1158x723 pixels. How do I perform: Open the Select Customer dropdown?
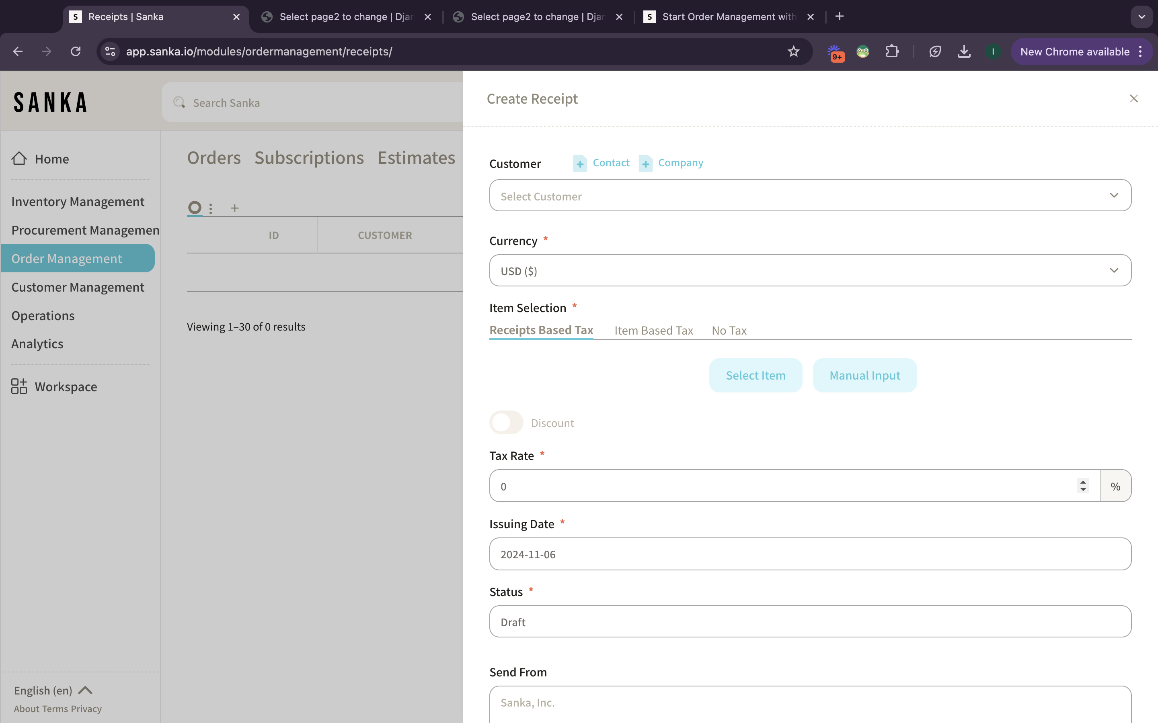pyautogui.click(x=810, y=196)
